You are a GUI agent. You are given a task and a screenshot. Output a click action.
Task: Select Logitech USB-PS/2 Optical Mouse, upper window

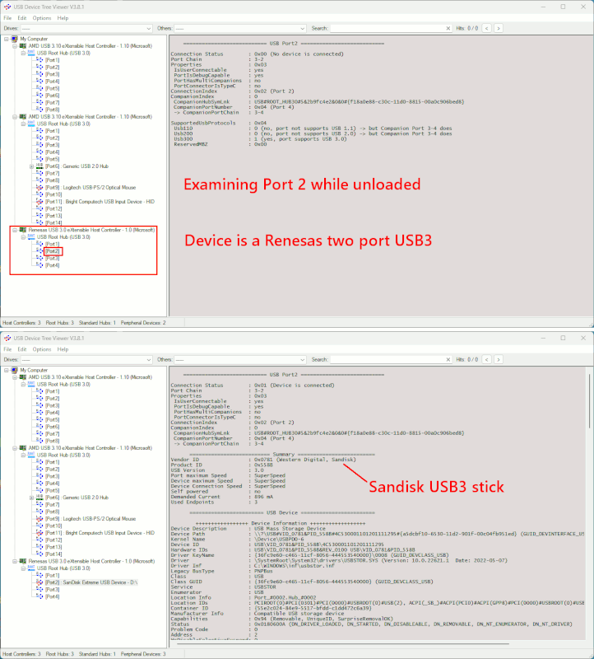tap(90, 188)
